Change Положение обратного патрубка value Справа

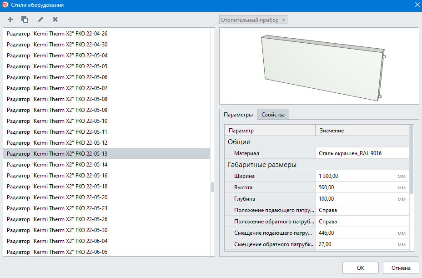[x=362, y=222]
